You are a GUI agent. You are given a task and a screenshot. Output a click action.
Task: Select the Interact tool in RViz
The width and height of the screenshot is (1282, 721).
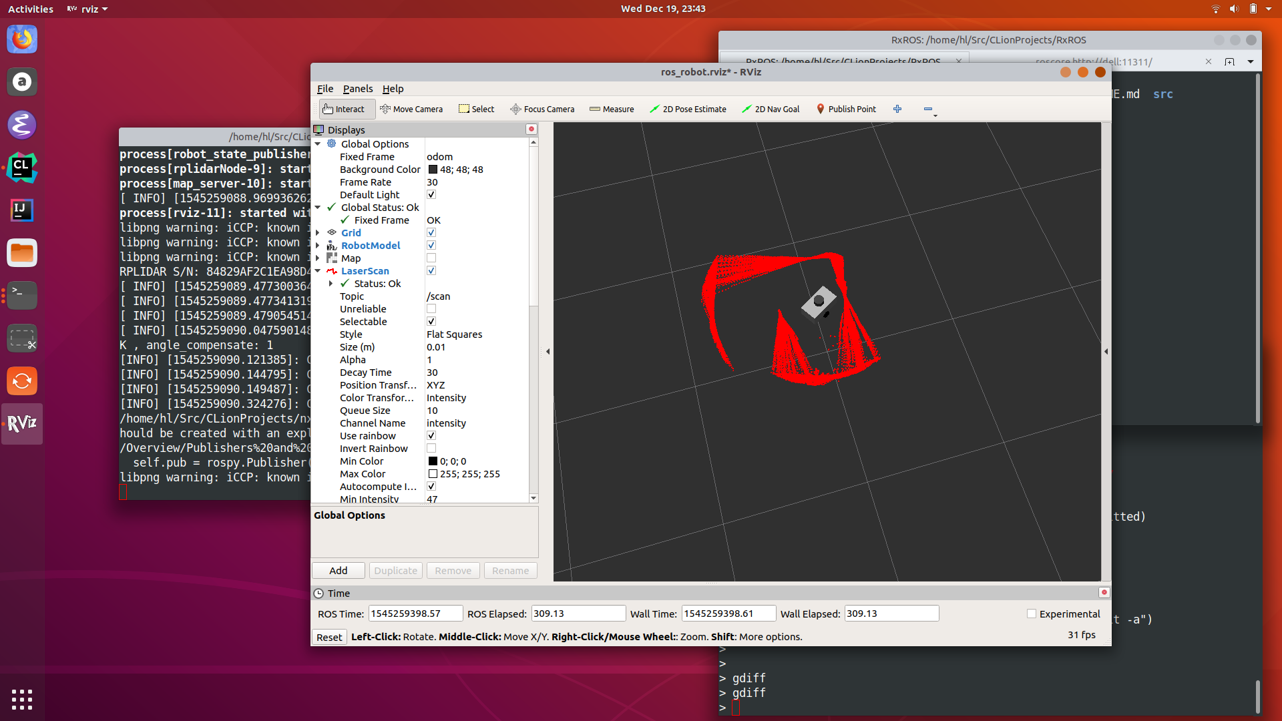click(343, 108)
